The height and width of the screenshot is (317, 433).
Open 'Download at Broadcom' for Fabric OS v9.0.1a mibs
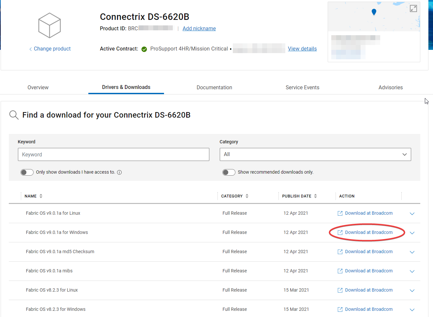click(x=368, y=270)
